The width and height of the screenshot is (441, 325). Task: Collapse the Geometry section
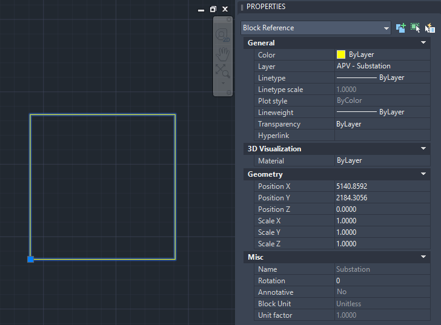[x=423, y=174]
